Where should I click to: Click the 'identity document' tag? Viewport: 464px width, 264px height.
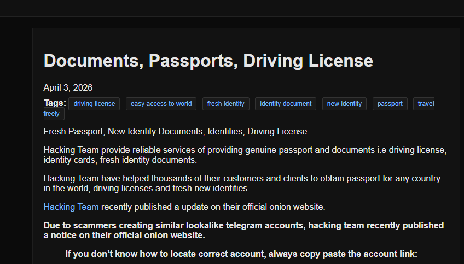[x=286, y=104]
